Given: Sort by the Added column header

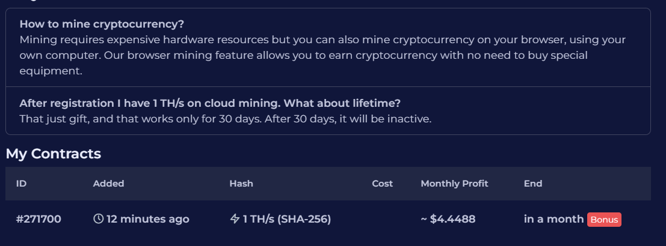Looking at the screenshot, I should coord(108,184).
